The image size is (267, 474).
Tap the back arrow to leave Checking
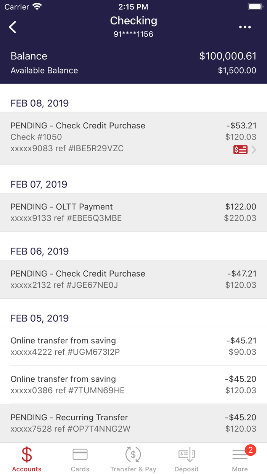[13, 27]
